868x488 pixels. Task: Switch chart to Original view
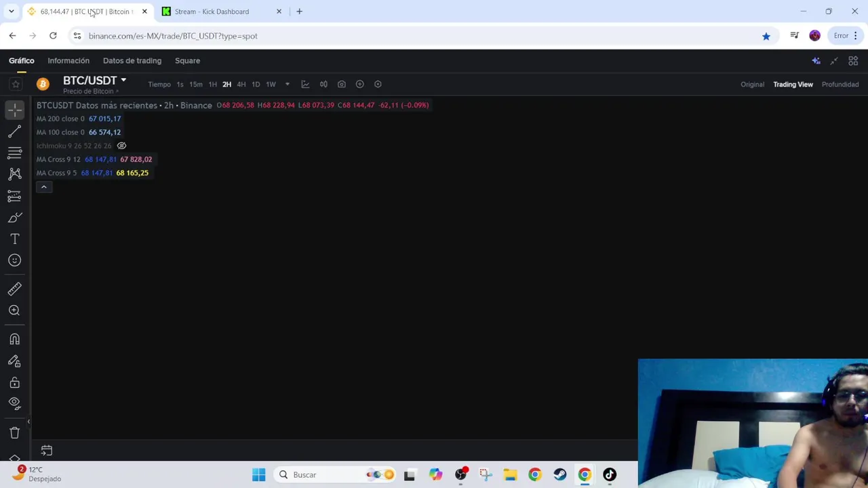point(752,85)
